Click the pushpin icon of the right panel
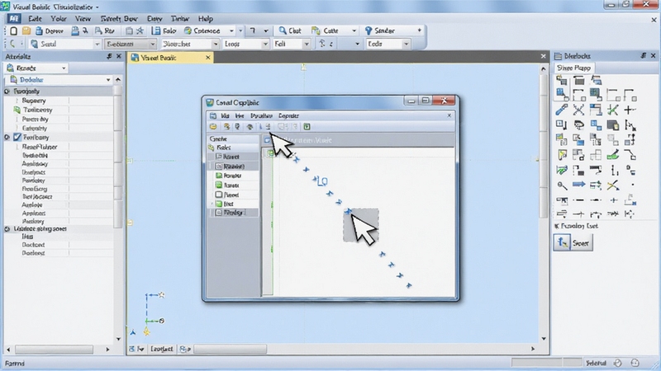 point(644,55)
